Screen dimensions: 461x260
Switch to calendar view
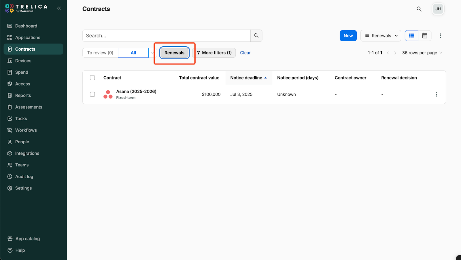[424, 36]
